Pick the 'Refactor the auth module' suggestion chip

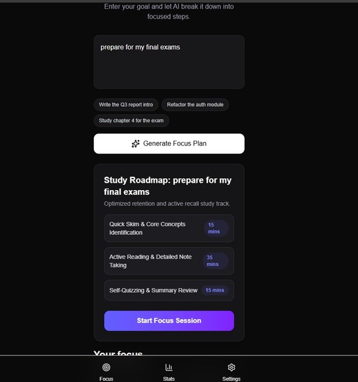pos(195,105)
